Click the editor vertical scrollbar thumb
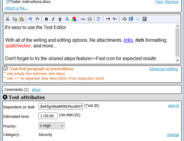 [x=177, y=43]
